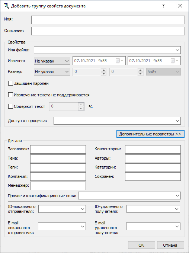Click the help question mark icon
The width and height of the screenshot is (189, 253).
[x=163, y=6]
